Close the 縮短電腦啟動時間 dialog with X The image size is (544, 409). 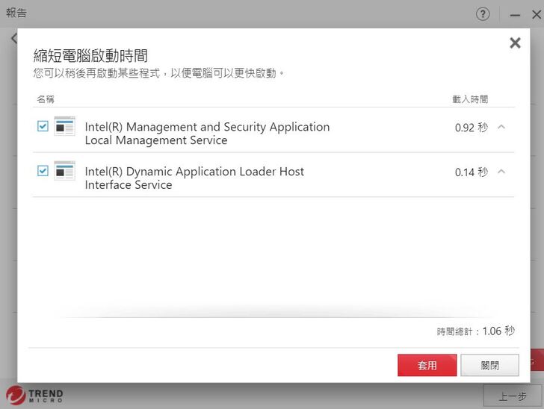(515, 43)
